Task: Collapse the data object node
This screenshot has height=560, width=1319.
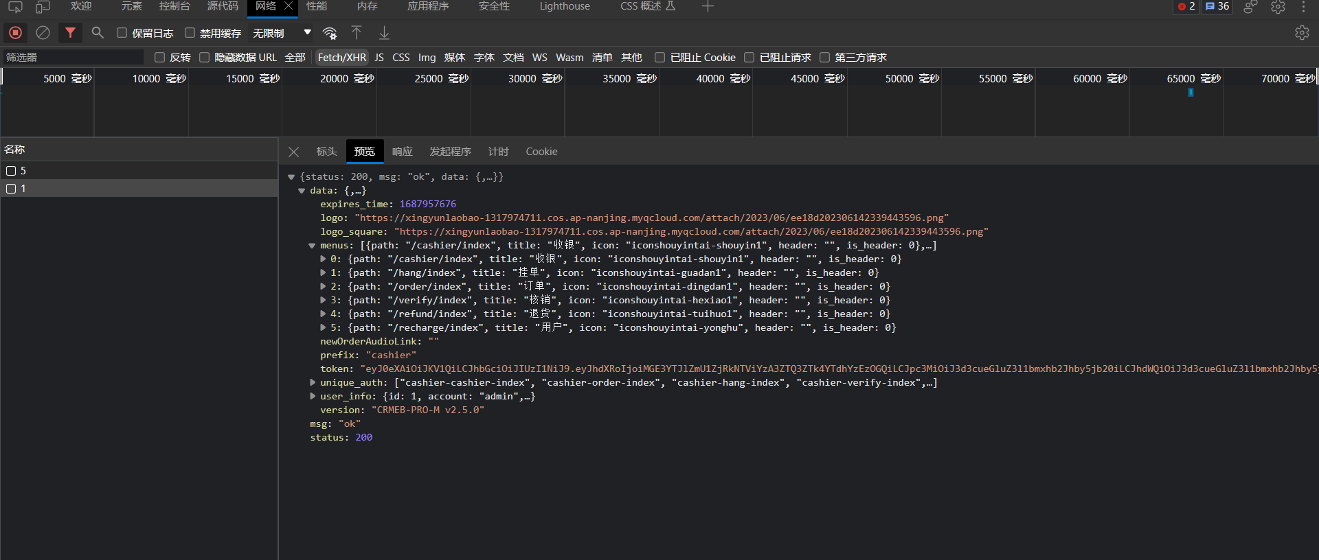Action: pyautogui.click(x=302, y=191)
